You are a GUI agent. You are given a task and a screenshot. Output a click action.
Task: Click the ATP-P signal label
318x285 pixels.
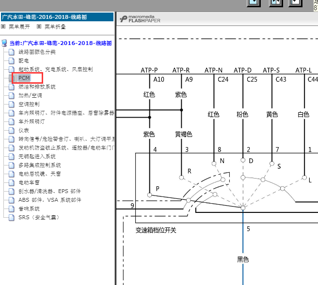click(149, 70)
